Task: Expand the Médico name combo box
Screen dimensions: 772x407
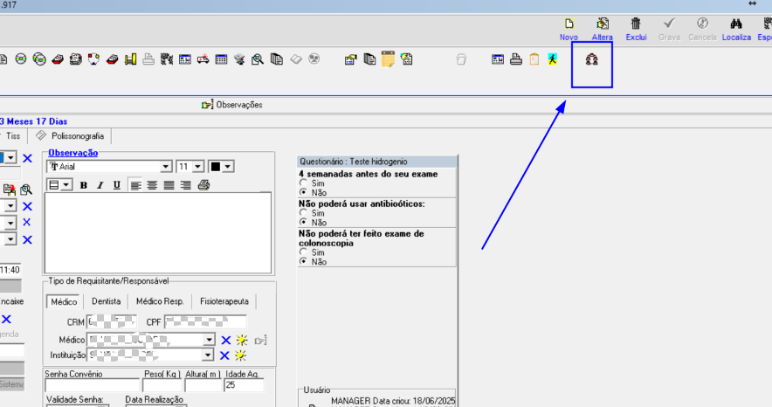Action: coord(210,340)
